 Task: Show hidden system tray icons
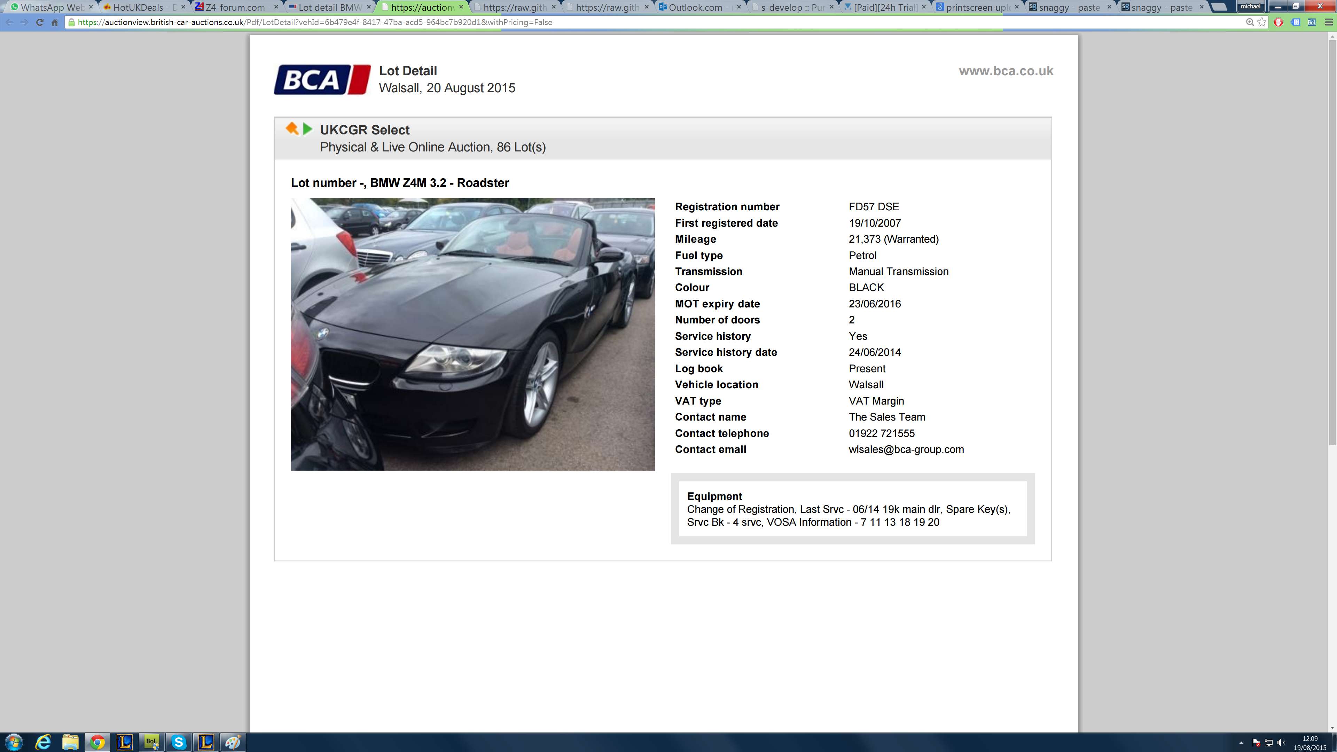point(1241,743)
